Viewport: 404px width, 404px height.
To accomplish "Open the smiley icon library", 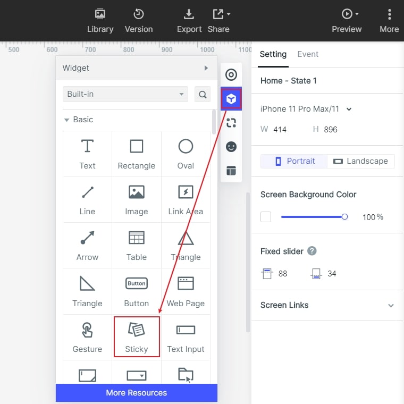I will tap(231, 147).
